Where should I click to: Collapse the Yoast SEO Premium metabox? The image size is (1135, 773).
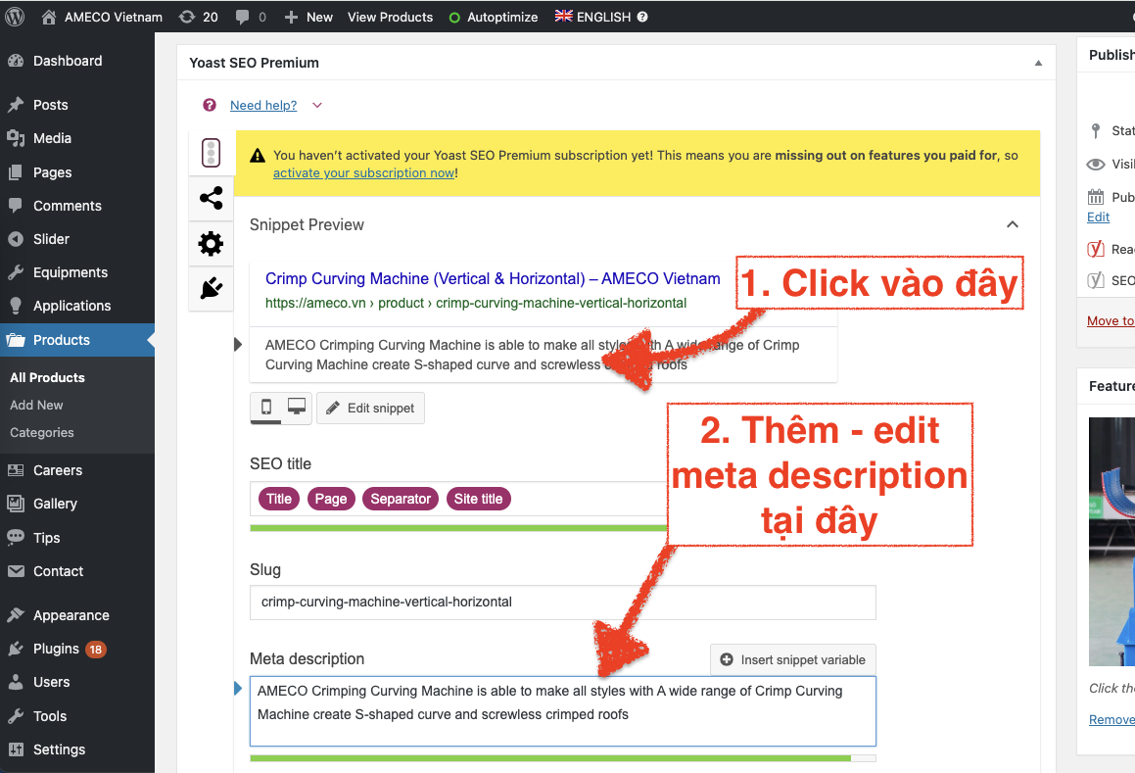click(x=1038, y=63)
